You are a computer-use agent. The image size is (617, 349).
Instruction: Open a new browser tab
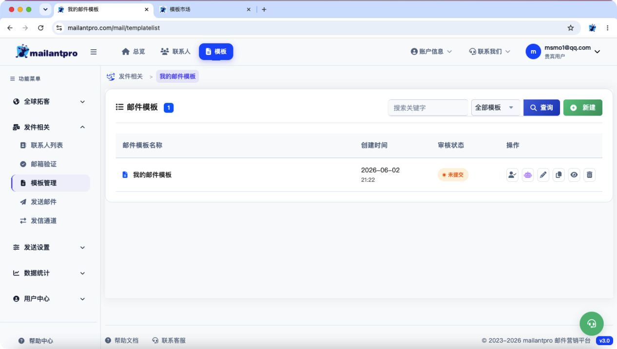[264, 9]
